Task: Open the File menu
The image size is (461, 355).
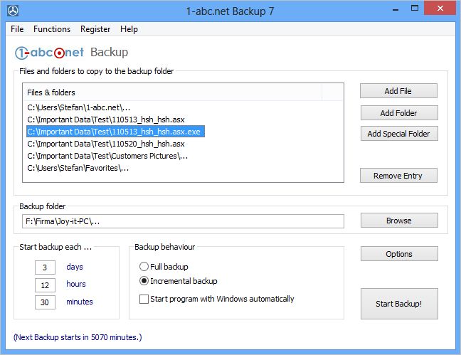Action: 17,29
